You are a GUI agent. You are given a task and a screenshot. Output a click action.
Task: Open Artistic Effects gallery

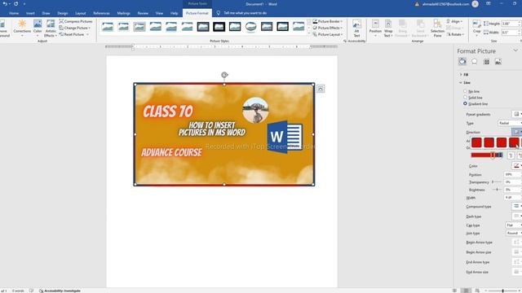tap(51, 28)
